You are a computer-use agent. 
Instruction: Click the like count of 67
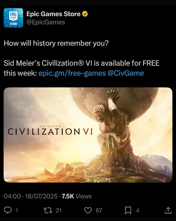pyautogui.click(x=99, y=211)
